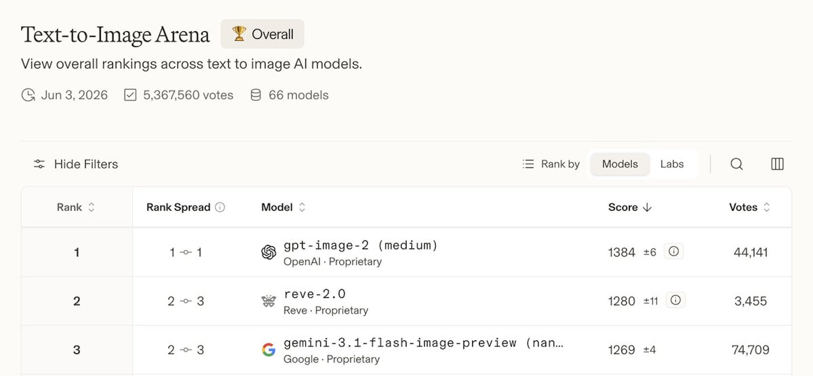This screenshot has width=813, height=376.
Task: Switch ranking to Labs
Action: click(672, 164)
